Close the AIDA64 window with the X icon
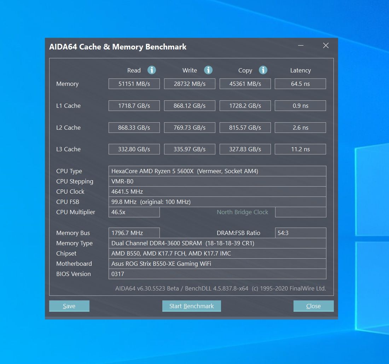 326,45
